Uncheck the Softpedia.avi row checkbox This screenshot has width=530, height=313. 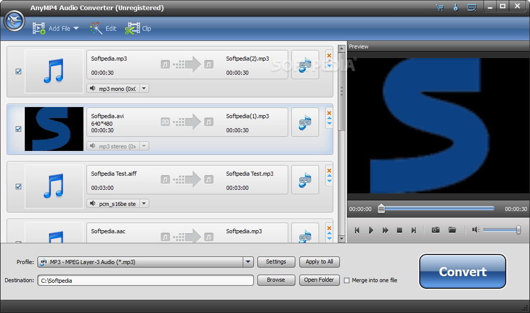(x=19, y=129)
